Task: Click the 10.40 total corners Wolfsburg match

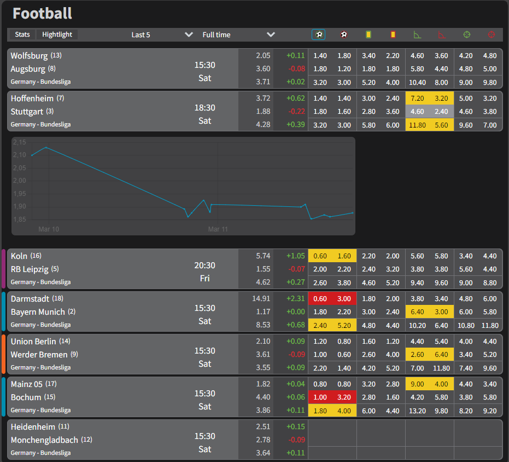Action: click(x=417, y=83)
